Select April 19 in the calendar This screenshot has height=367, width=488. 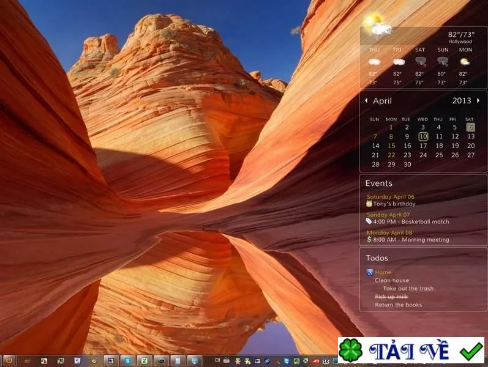(x=455, y=146)
